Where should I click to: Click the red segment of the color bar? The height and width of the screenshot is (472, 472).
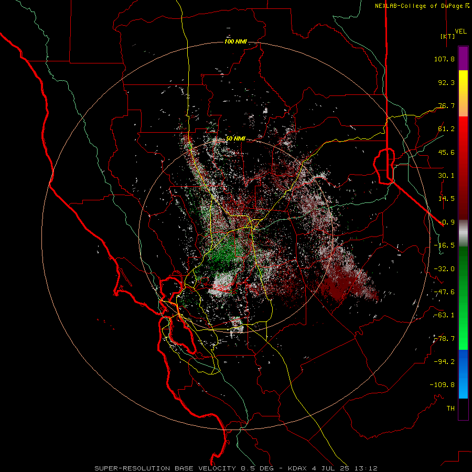click(463, 168)
